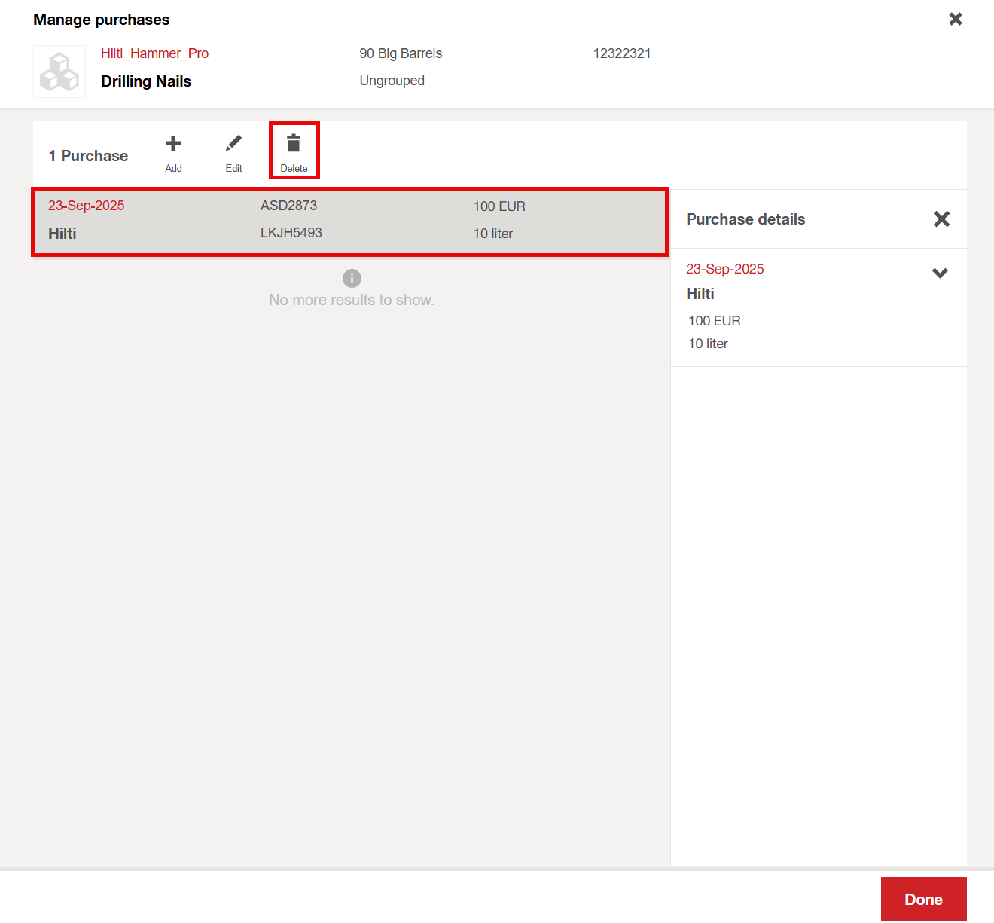994x923 pixels.
Task: Close the Purchase details panel
Action: click(941, 219)
